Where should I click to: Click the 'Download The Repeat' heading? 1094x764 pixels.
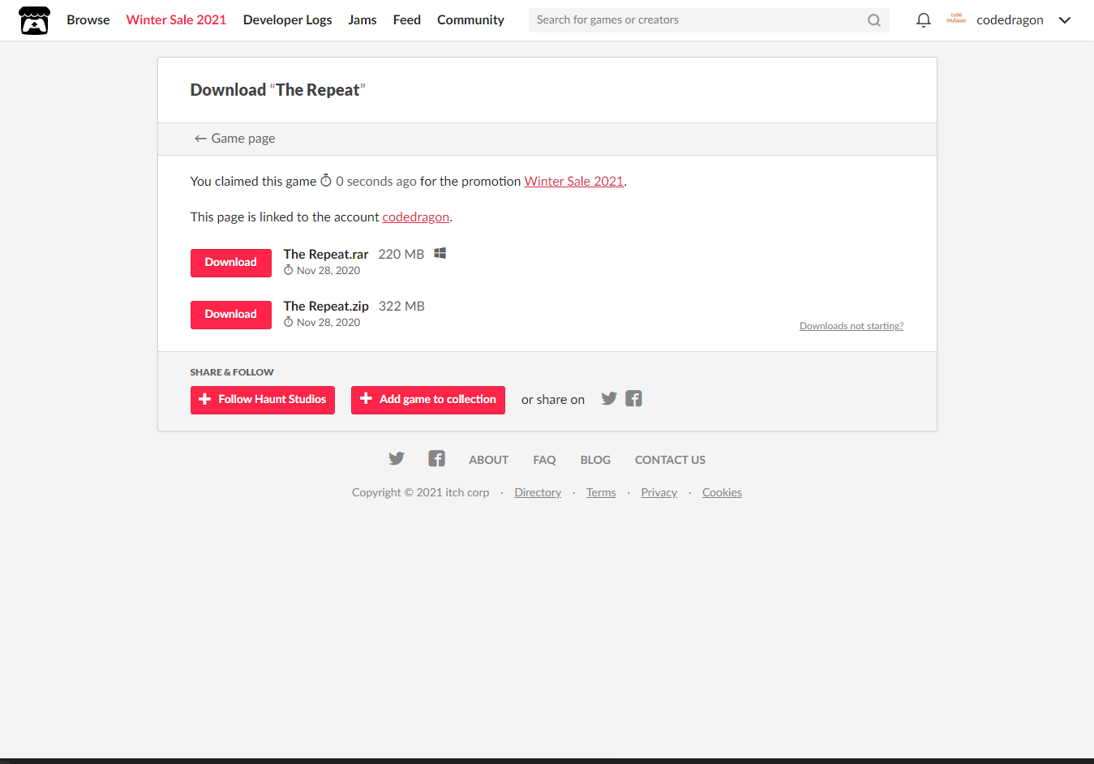(277, 90)
